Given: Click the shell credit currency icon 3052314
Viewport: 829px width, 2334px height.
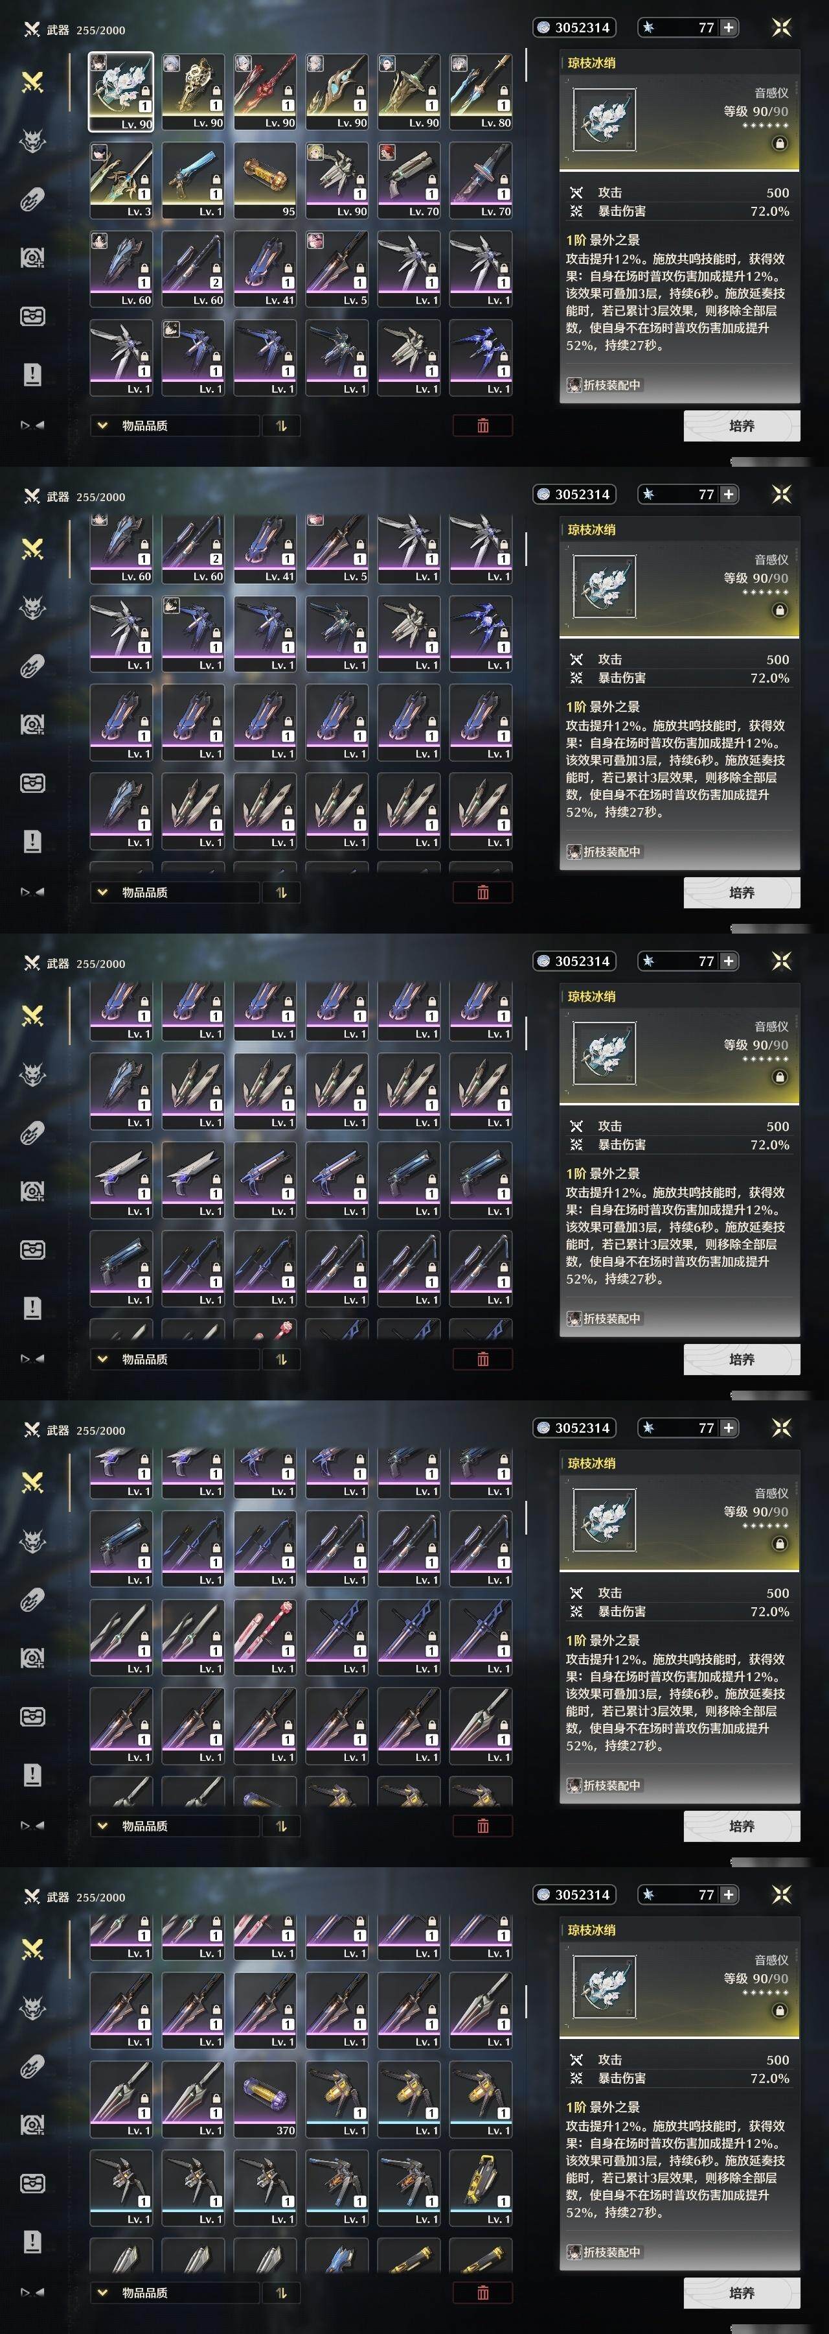Looking at the screenshot, I should [544, 28].
